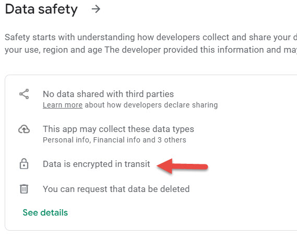Image resolution: width=297 pixels, height=239 pixels.
Task: Click the cloud upload icon
Action: (24, 129)
